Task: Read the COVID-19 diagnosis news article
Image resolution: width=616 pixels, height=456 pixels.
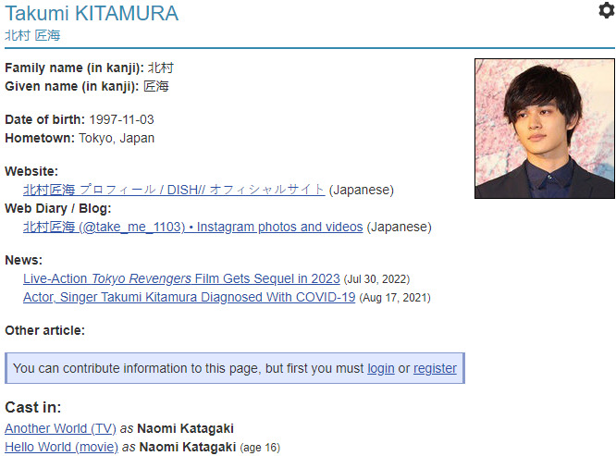Action: [x=189, y=297]
